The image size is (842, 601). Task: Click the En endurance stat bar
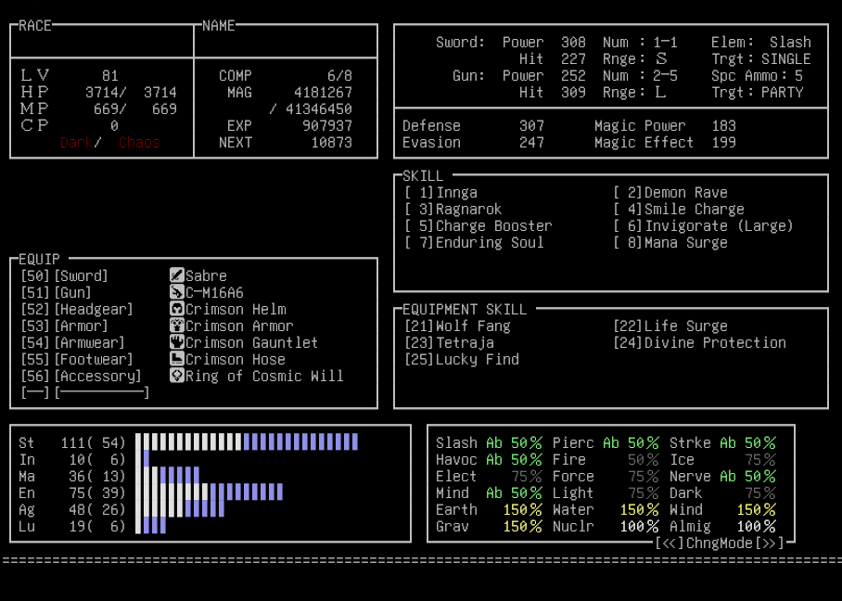pyautogui.click(x=209, y=492)
